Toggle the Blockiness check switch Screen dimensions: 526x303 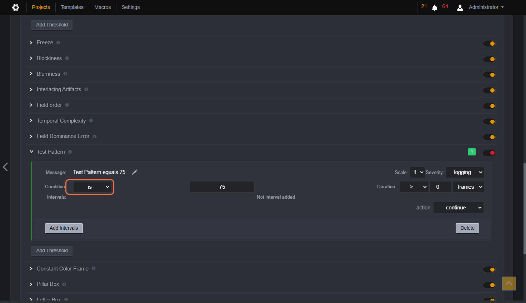point(489,59)
